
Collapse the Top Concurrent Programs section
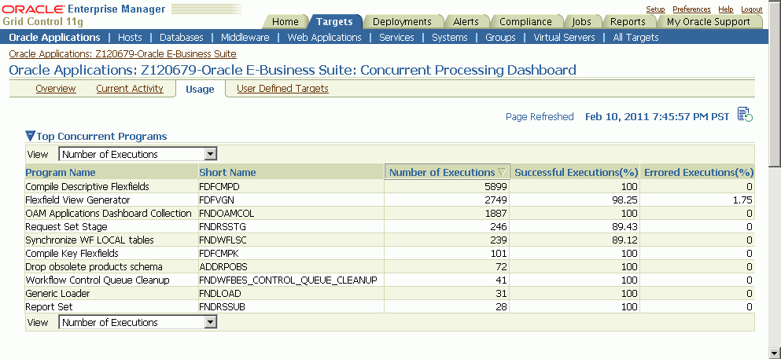(x=30, y=136)
